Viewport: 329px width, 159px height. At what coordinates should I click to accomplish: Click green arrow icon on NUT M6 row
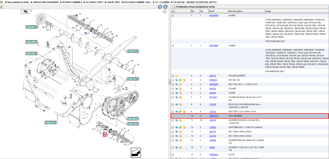[180, 80]
